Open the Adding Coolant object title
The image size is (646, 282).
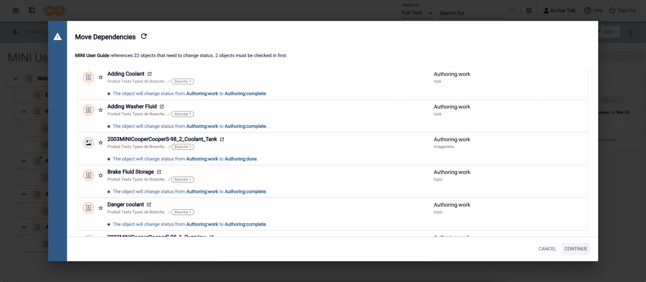tap(126, 74)
